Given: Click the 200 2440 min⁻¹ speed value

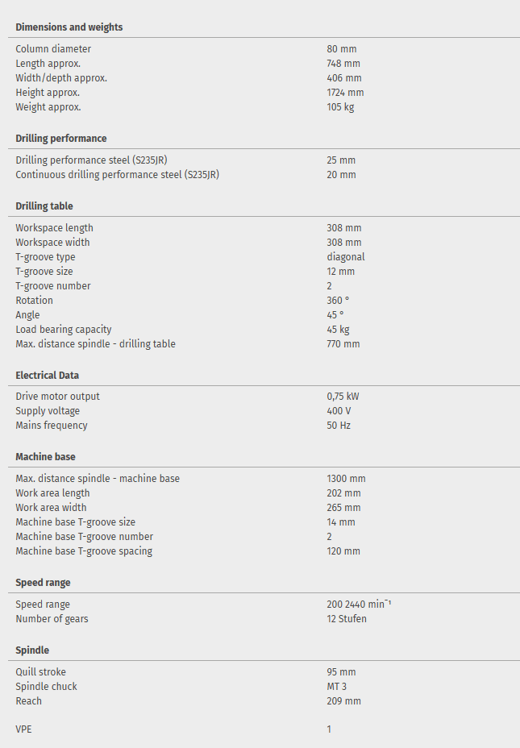Looking at the screenshot, I should pyautogui.click(x=359, y=605).
